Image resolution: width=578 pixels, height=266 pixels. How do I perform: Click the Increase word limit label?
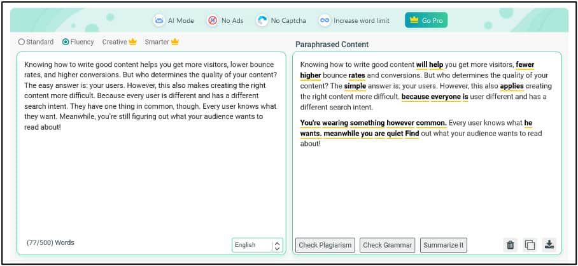[362, 20]
